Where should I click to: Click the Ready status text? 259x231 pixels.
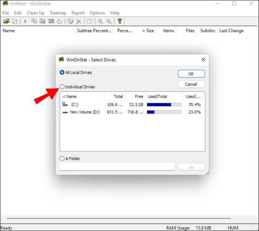pos(6,228)
